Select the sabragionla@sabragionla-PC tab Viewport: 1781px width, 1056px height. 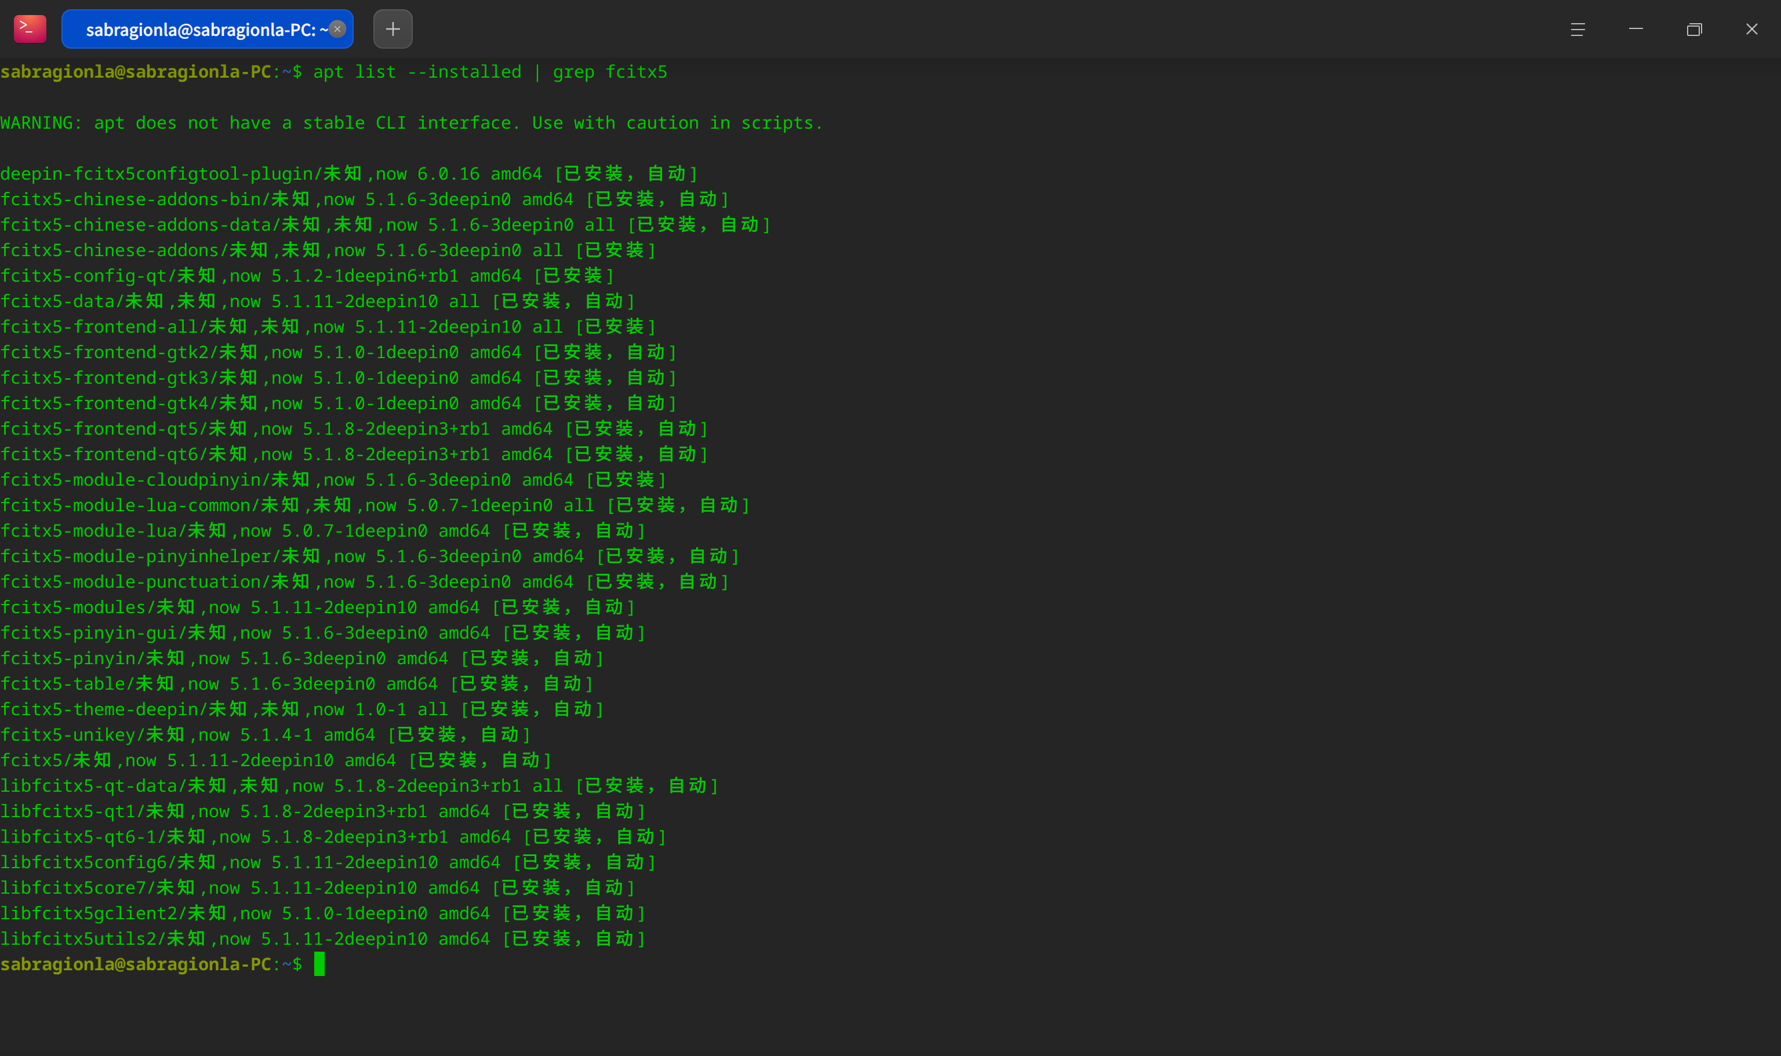tap(207, 29)
